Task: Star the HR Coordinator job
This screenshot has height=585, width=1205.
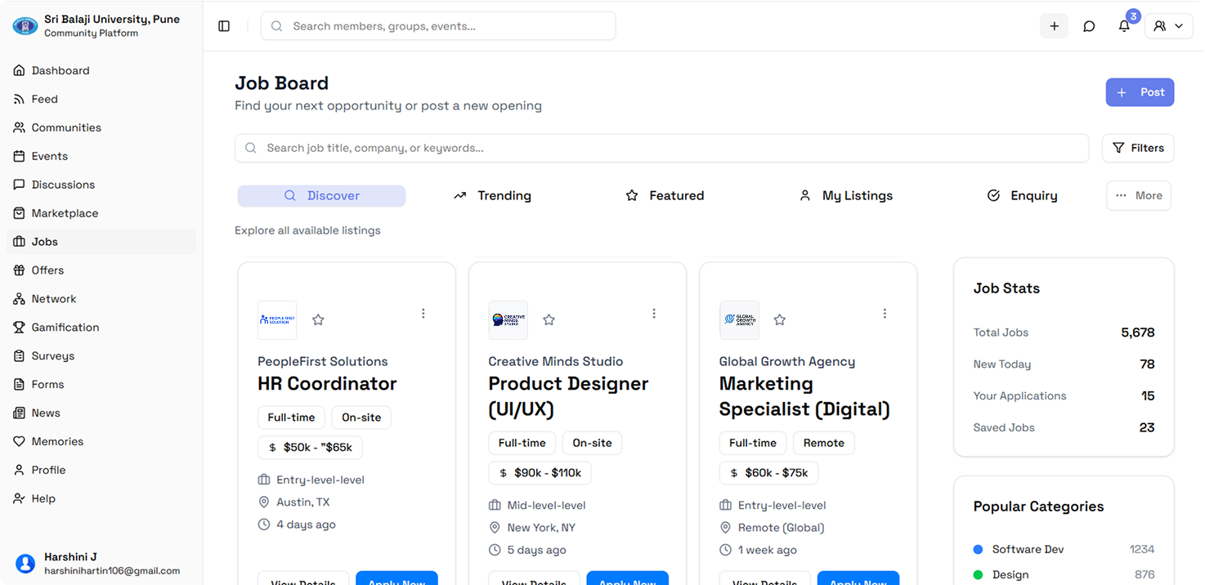Action: pyautogui.click(x=318, y=320)
